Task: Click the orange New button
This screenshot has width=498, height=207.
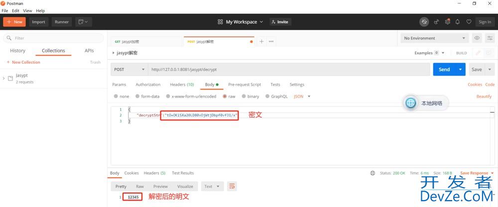Action: [14, 22]
